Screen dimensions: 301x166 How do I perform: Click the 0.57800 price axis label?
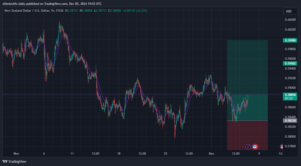coord(290,146)
